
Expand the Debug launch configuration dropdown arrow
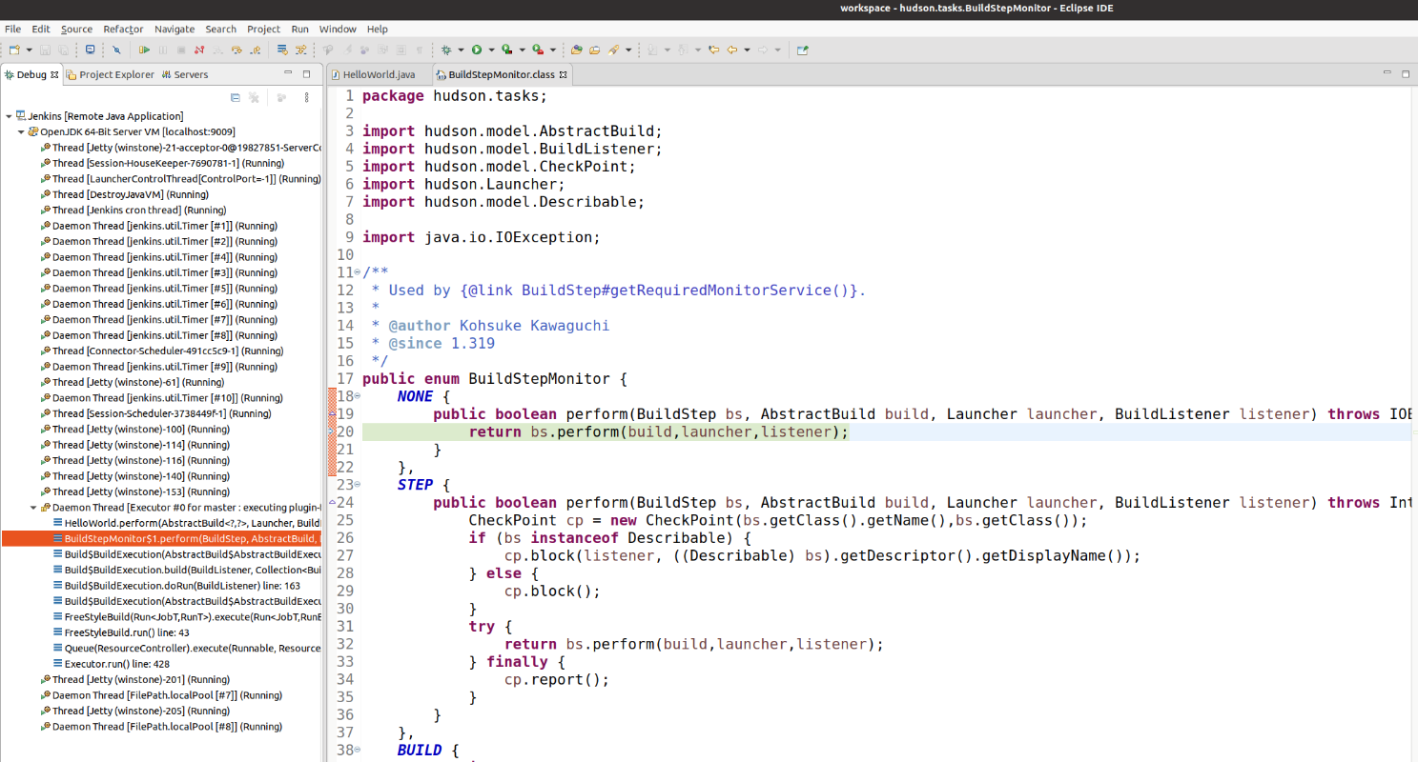462,49
